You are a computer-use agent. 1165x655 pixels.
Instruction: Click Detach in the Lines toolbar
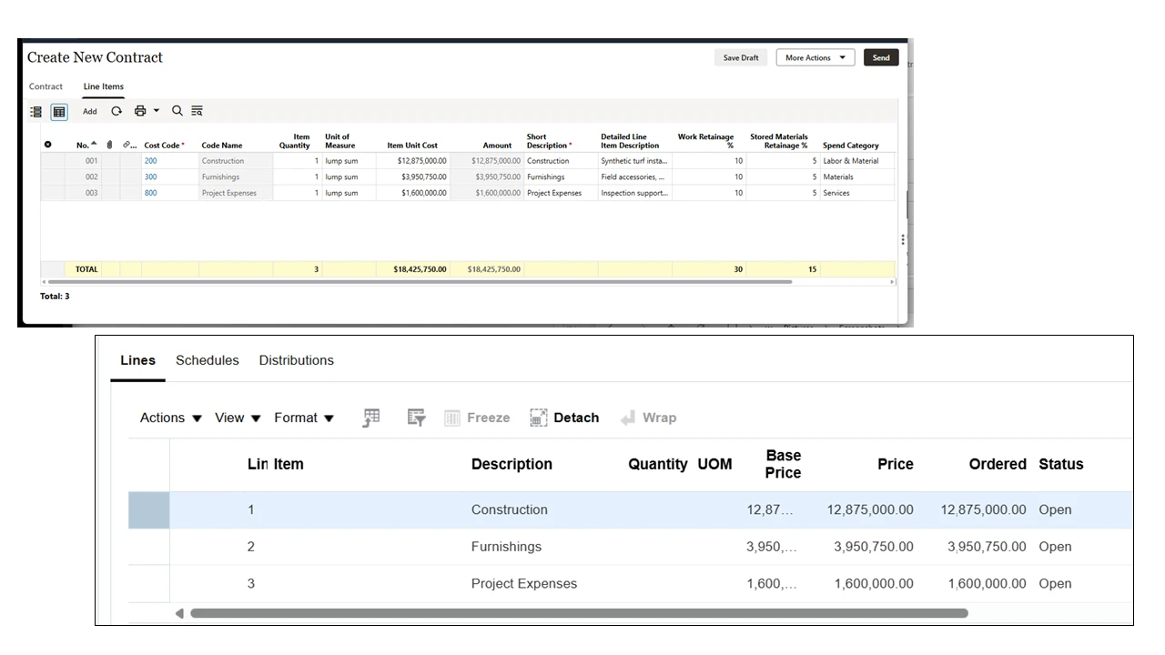pos(564,418)
